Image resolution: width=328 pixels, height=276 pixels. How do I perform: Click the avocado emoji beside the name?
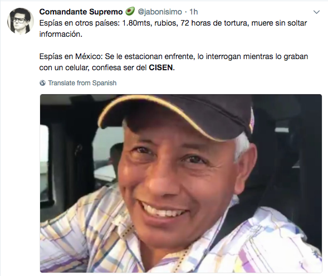tap(130, 11)
